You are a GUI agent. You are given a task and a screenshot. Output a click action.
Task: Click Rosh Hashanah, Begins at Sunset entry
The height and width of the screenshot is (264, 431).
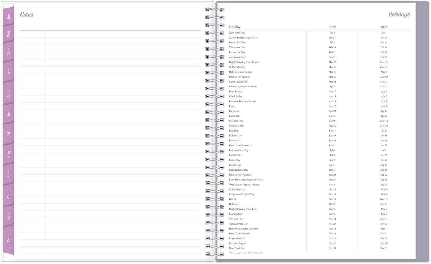coord(246,180)
